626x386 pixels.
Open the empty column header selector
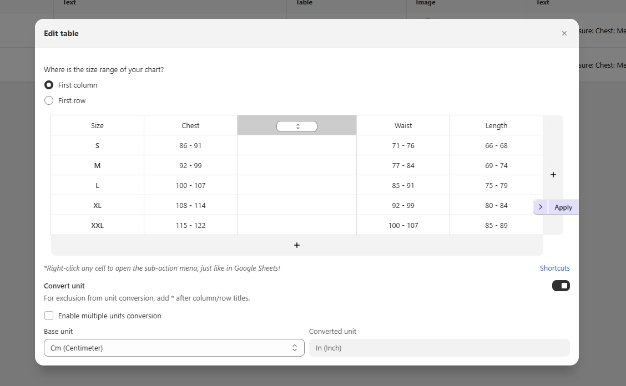[x=297, y=126]
